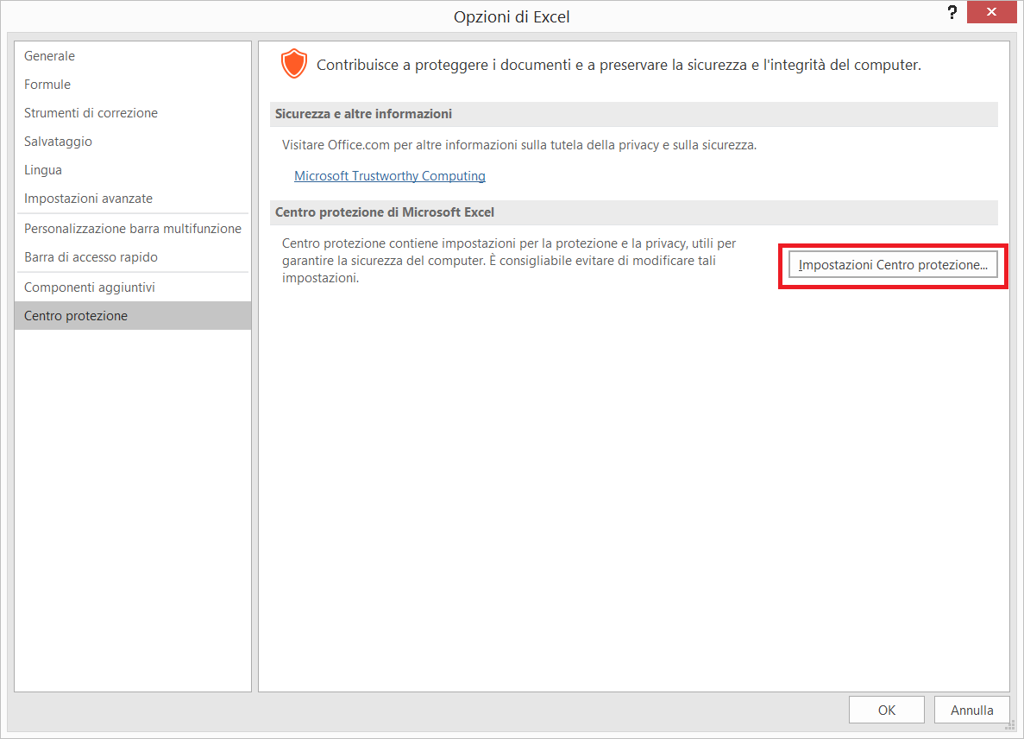Confirm with the OK button
Screen dimensions: 1024x739
pyautogui.click(x=886, y=710)
